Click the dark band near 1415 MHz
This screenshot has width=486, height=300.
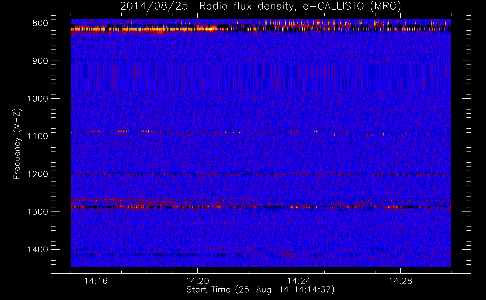coord(149,255)
